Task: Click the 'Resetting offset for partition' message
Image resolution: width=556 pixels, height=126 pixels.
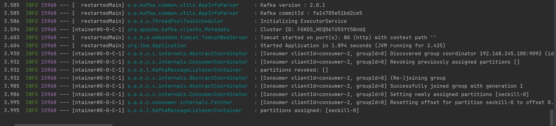Action: click(x=470, y=103)
